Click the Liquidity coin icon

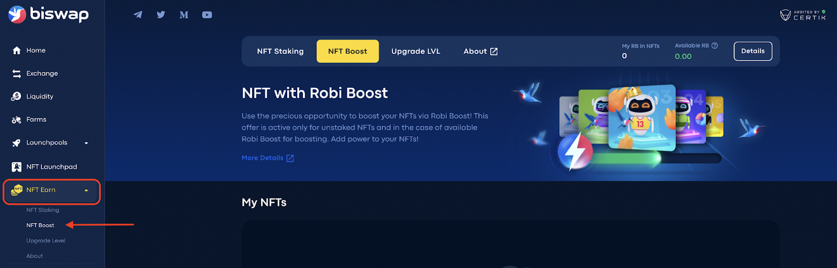point(16,97)
